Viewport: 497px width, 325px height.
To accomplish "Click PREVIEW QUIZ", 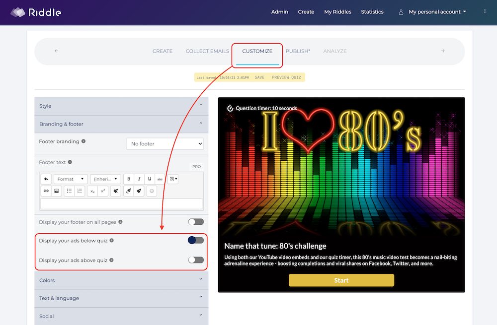I will [x=287, y=77].
